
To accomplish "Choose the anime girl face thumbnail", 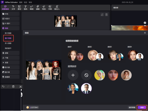I will (100, 75).
